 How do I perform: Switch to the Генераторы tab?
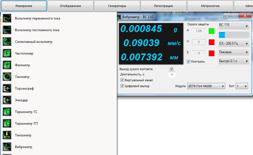pyautogui.click(x=117, y=6)
